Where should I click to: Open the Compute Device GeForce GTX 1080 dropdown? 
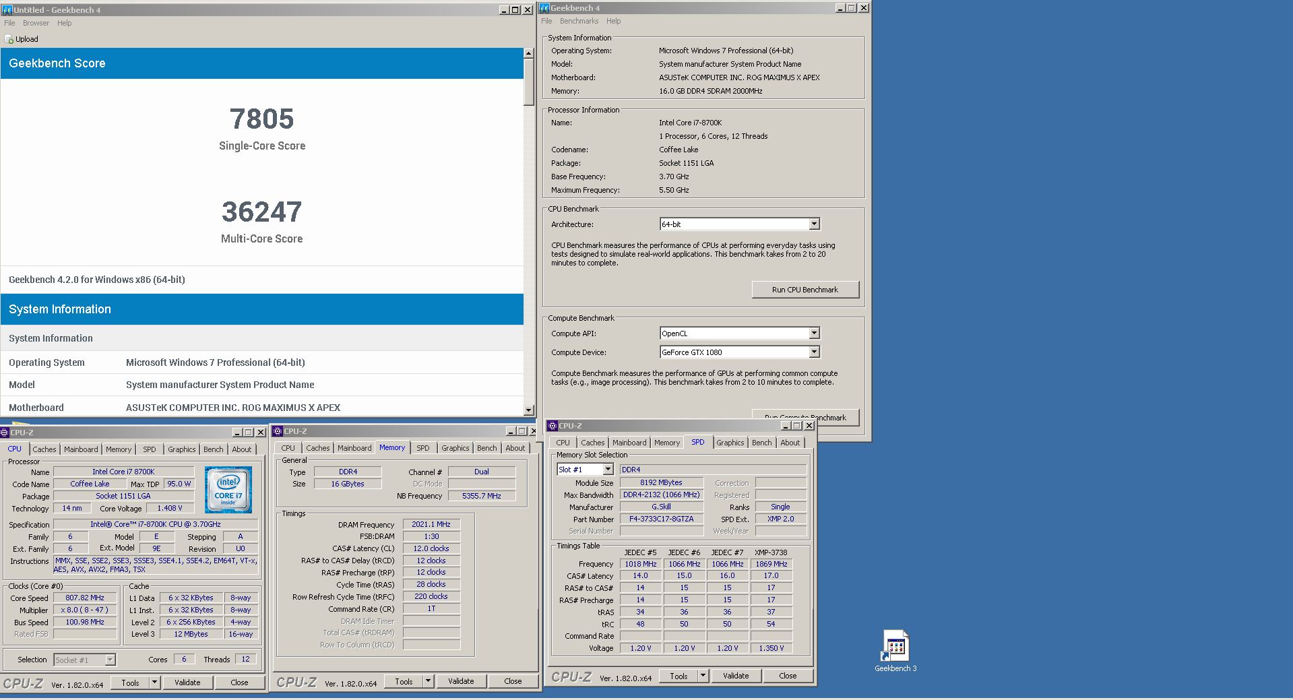(814, 352)
